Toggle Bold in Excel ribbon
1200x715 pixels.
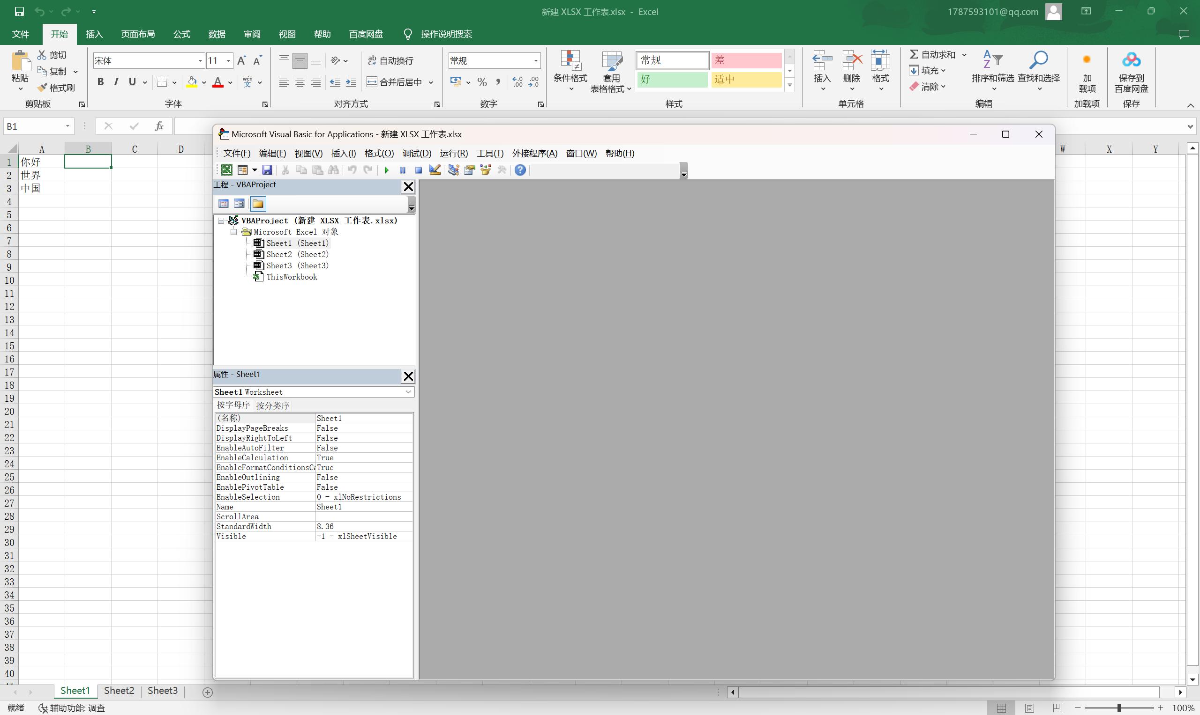point(100,82)
